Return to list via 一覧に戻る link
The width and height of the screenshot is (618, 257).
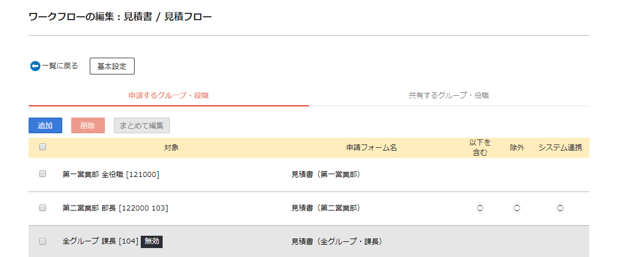60,66
